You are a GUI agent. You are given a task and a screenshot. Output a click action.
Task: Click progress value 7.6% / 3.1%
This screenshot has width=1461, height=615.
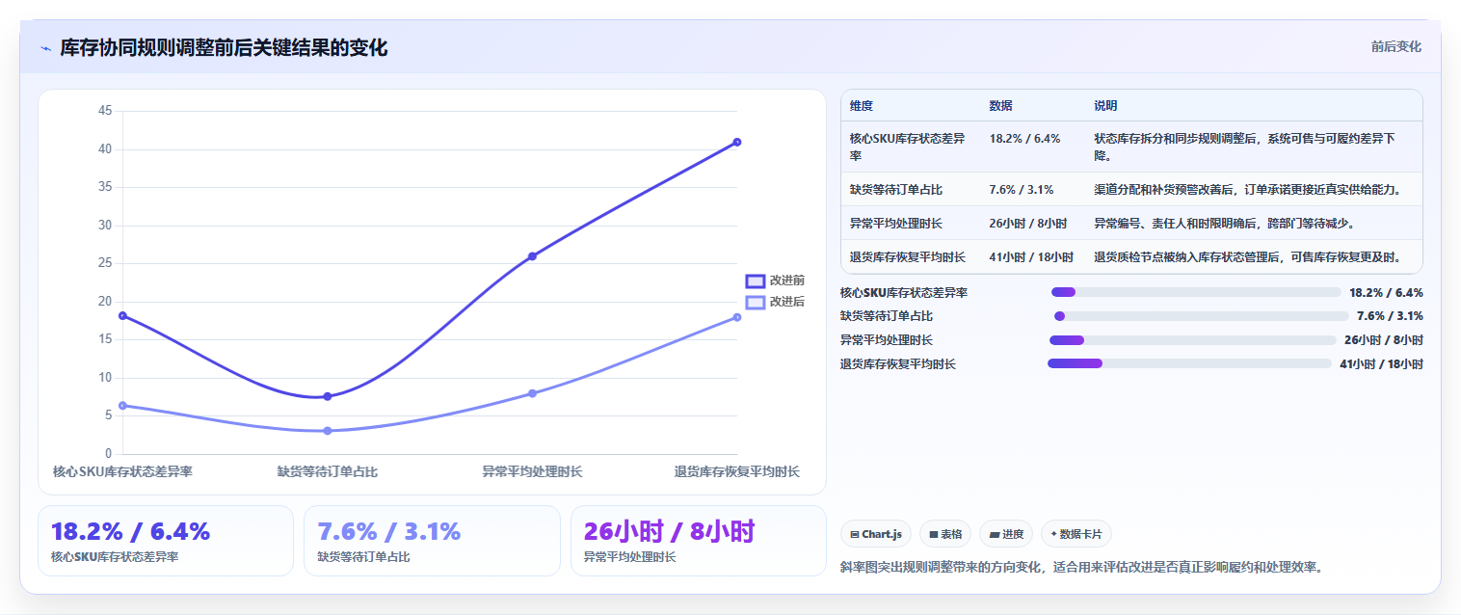coord(1390,316)
